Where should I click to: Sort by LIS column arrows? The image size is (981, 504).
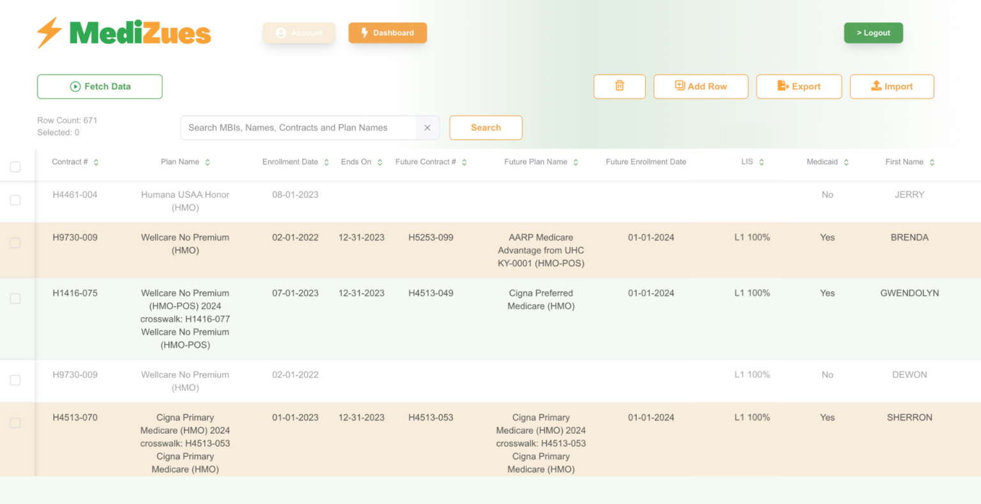click(761, 163)
